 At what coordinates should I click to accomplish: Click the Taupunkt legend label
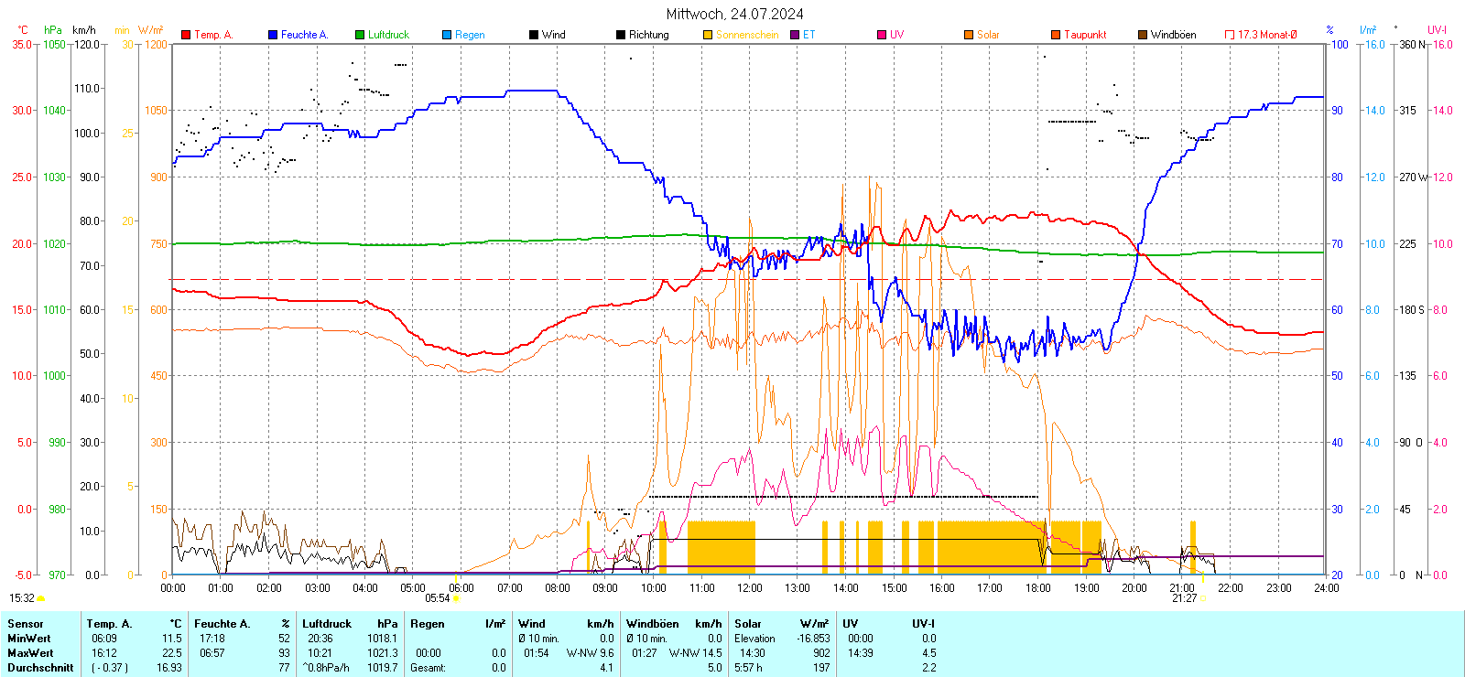pos(1085,35)
